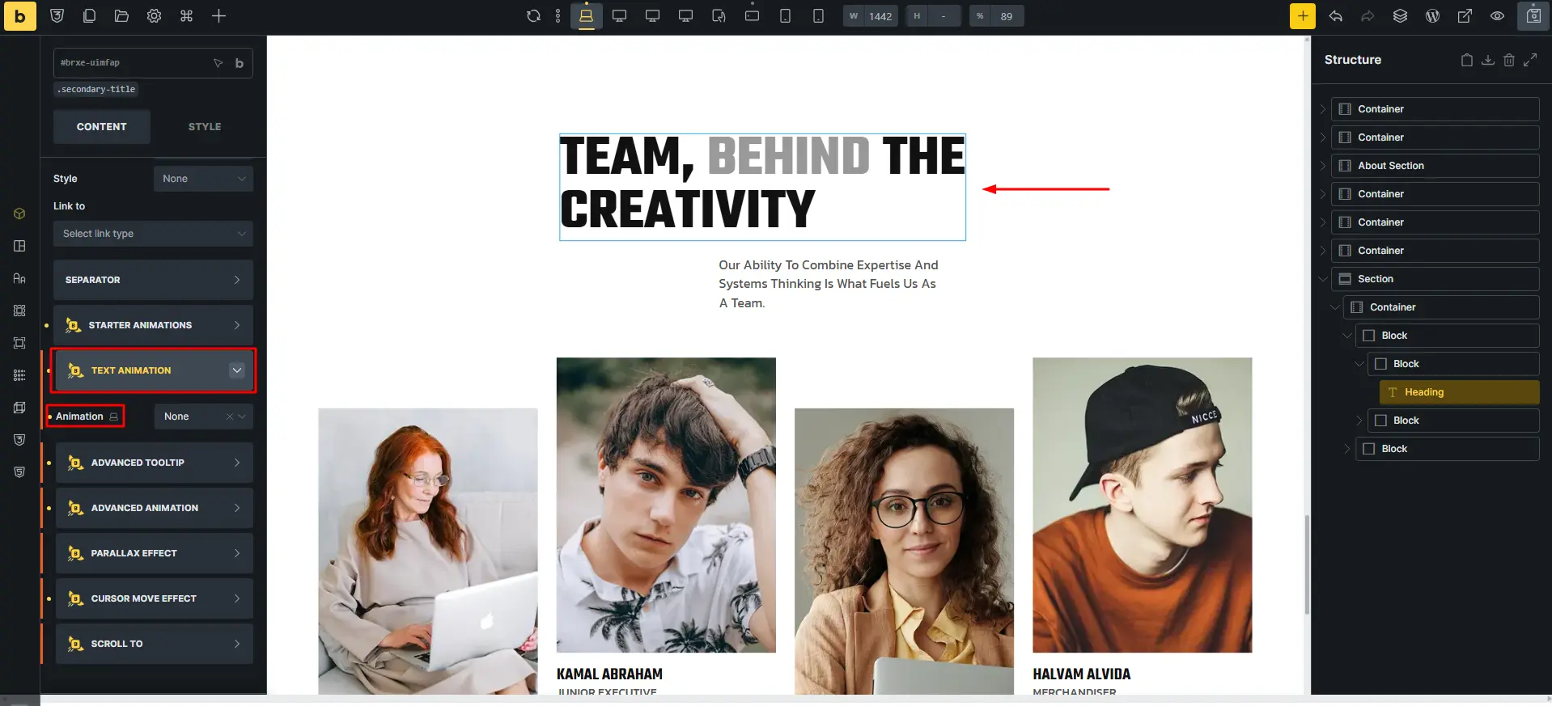
Task: Click the save icon at the top right
Action: click(x=1533, y=16)
